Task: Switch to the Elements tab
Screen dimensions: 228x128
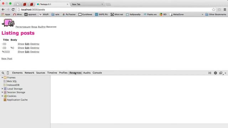Action: point(17,73)
